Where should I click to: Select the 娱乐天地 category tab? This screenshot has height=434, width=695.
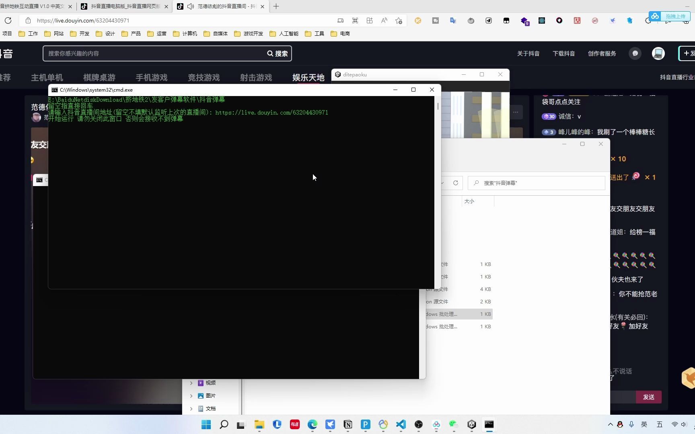tap(308, 78)
